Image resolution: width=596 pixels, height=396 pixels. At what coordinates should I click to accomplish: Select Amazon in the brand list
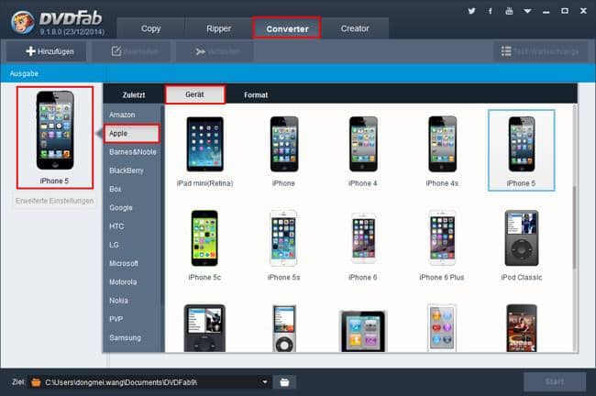(132, 115)
